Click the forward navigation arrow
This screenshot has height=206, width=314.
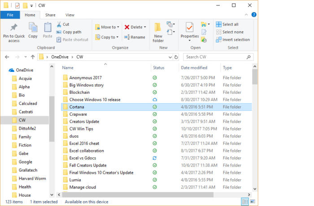point(17,57)
